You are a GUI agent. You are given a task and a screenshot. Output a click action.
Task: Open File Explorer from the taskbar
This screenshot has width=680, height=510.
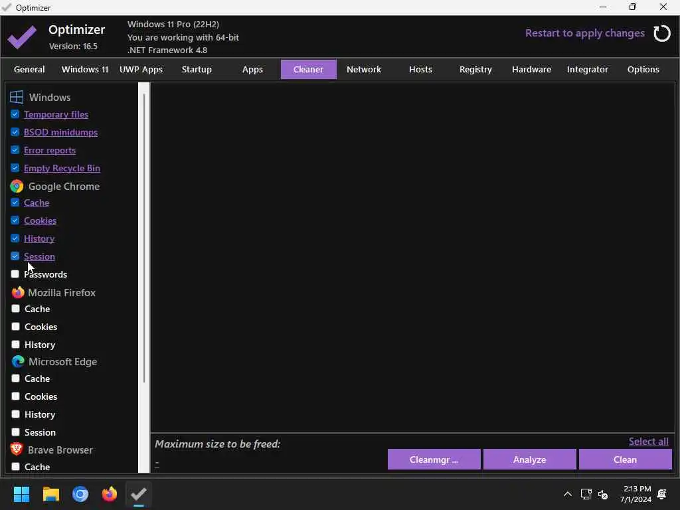[50, 494]
